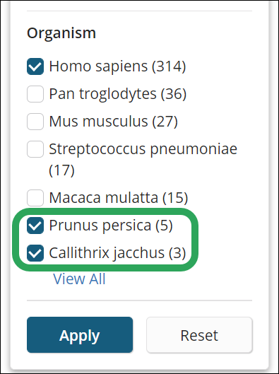Tick the Pan troglodytes checkbox

(35, 94)
